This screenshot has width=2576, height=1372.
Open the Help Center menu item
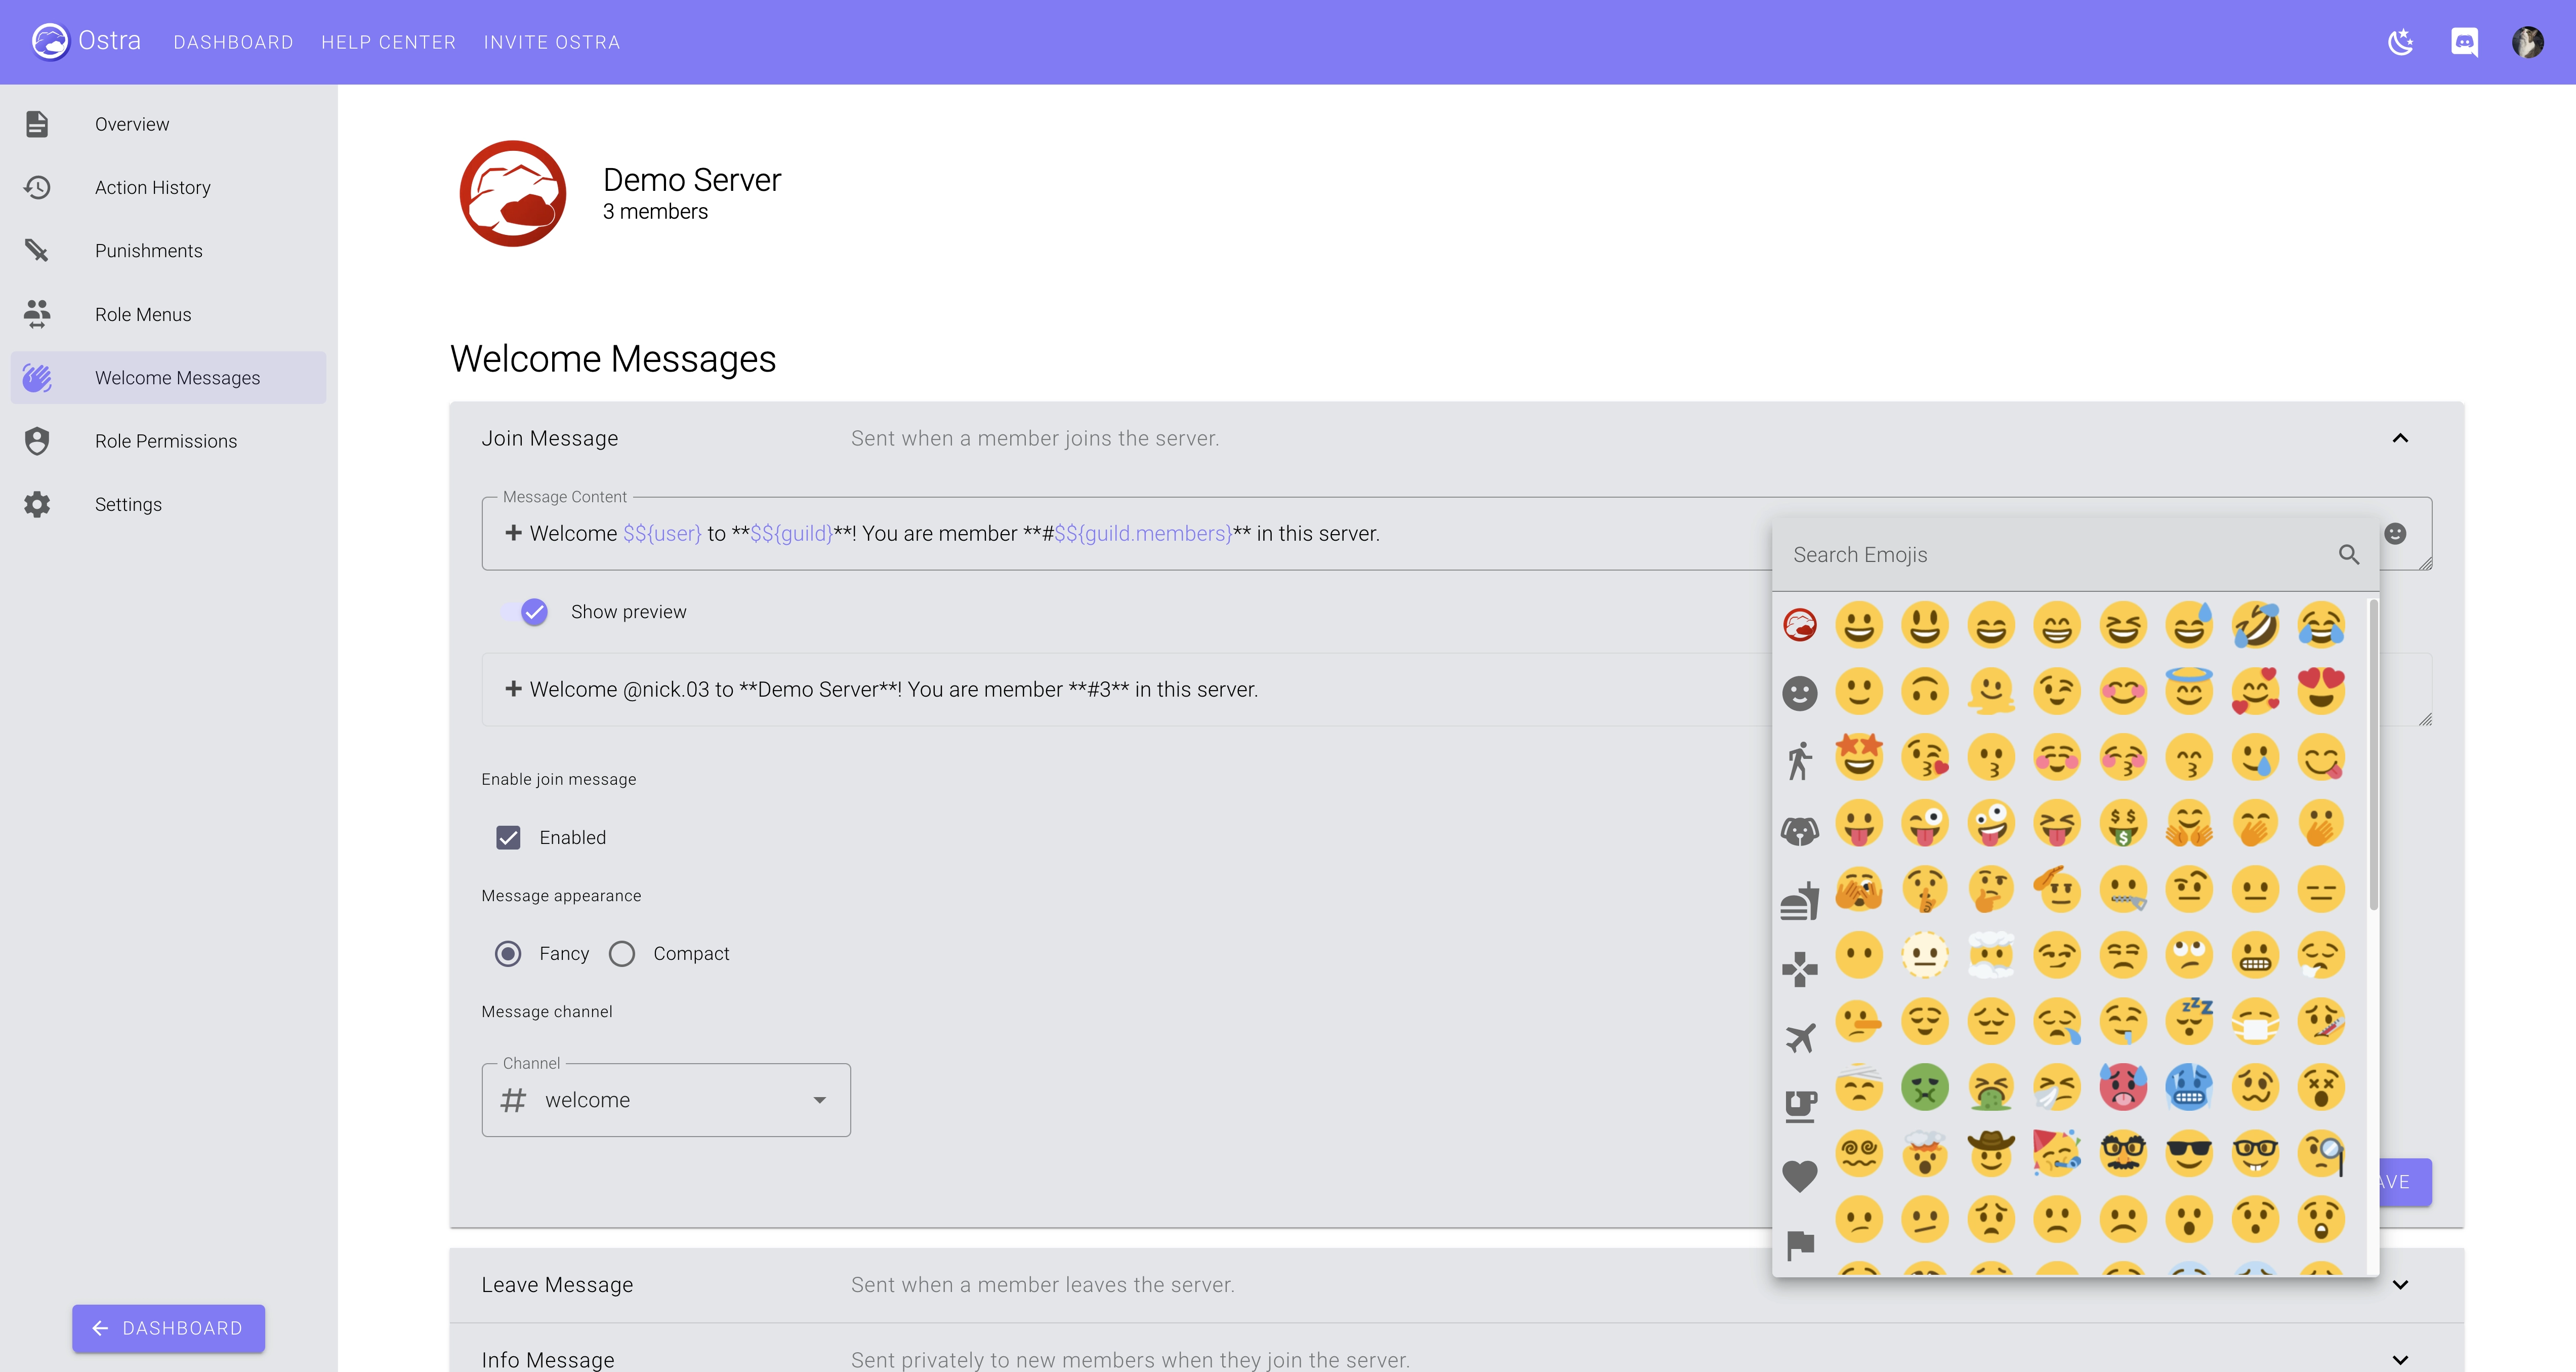tap(388, 42)
